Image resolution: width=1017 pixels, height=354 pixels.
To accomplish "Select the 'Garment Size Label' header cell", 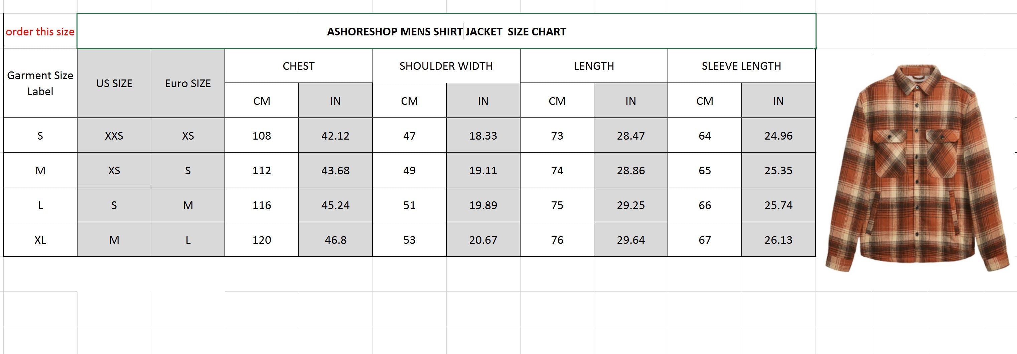I will click(x=40, y=83).
